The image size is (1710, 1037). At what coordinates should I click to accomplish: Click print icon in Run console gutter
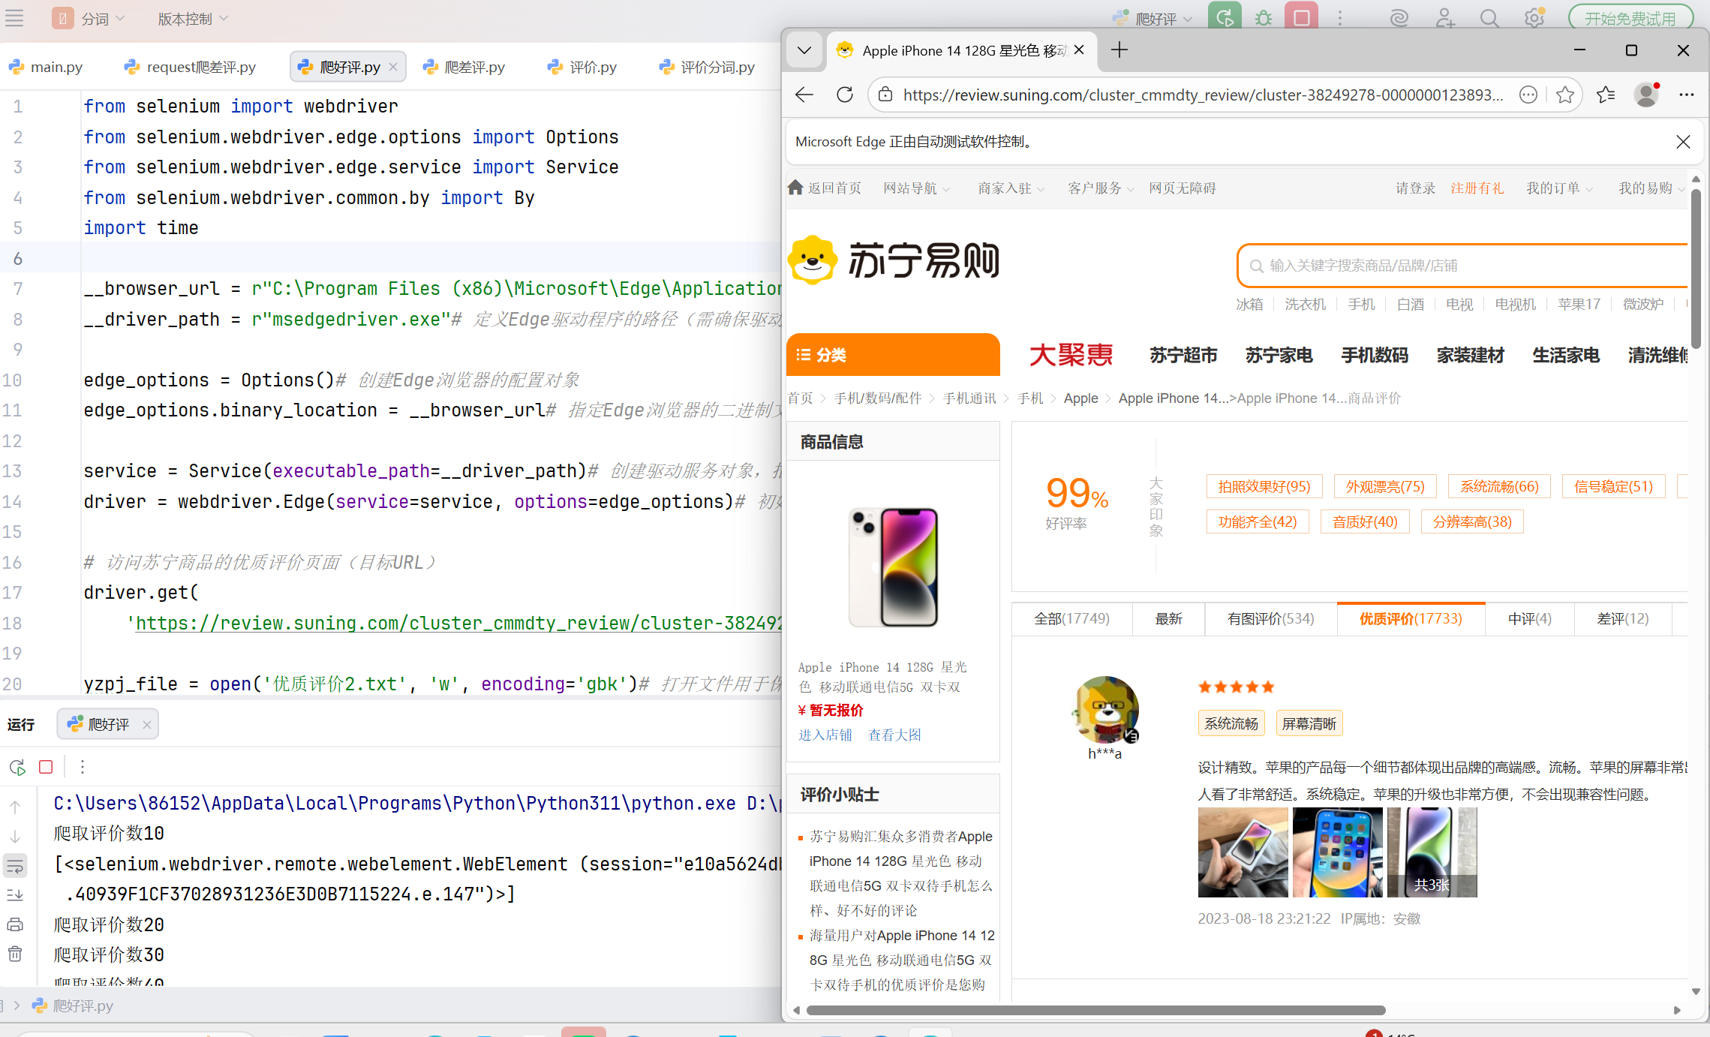(15, 924)
